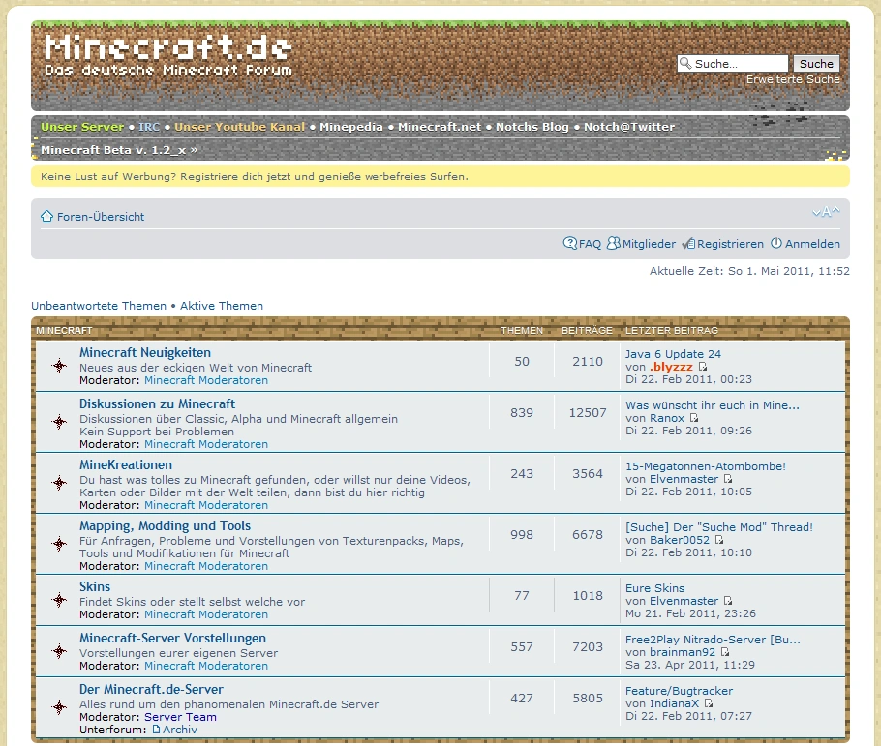The height and width of the screenshot is (746, 881).
Task: Open the Registrieren link
Action: (x=730, y=244)
